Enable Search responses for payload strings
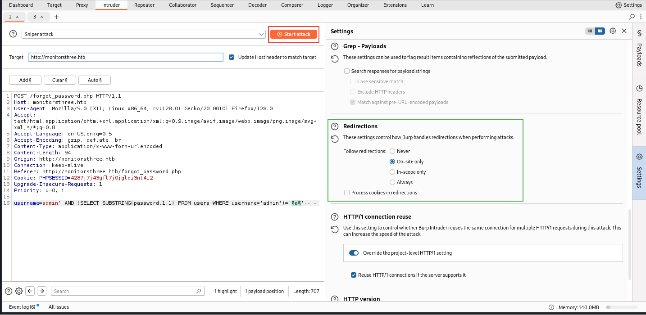The width and height of the screenshot is (646, 315). [x=347, y=71]
